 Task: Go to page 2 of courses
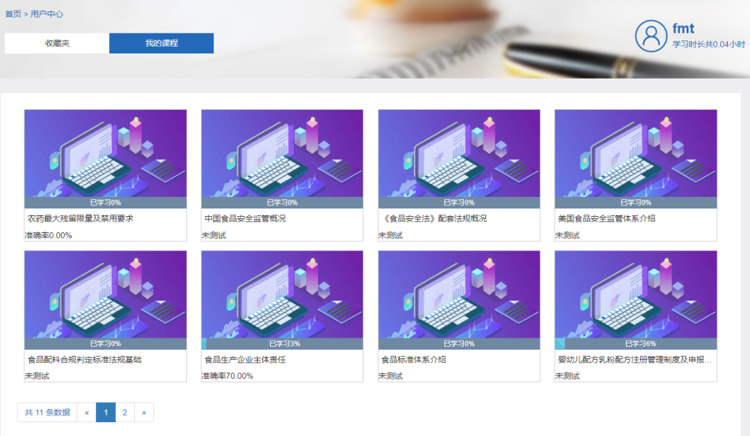[124, 412]
